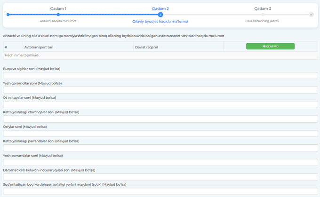The height and width of the screenshot is (197, 320).
Task: Focus the Katta yoshdagi cho'chqalar soni input
Action: [160, 119]
